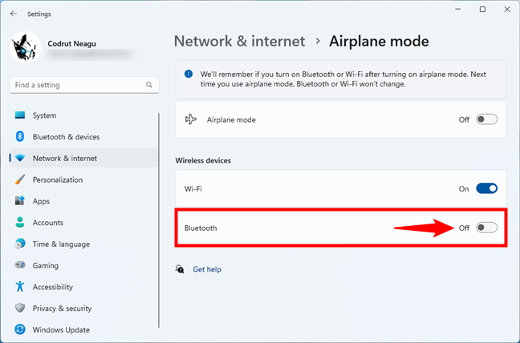This screenshot has width=520, height=343.
Task: Go to Bluetooth & devices settings
Action: [x=84, y=136]
